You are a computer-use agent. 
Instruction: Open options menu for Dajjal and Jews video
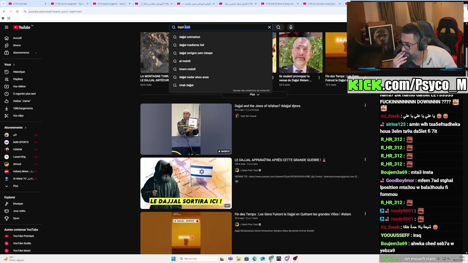point(365,105)
